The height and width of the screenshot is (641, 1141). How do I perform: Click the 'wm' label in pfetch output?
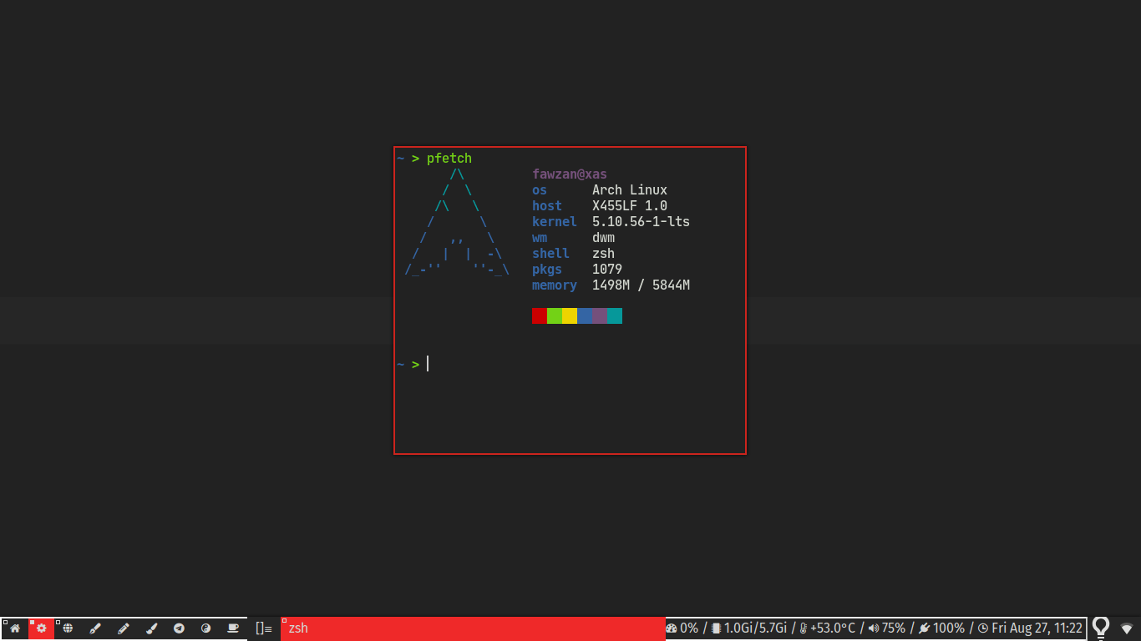(540, 238)
